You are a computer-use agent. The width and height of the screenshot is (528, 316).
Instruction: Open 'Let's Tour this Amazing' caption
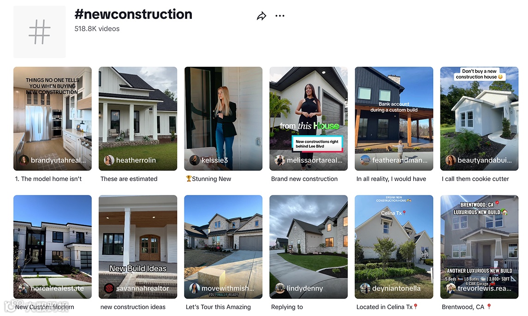[218, 307]
